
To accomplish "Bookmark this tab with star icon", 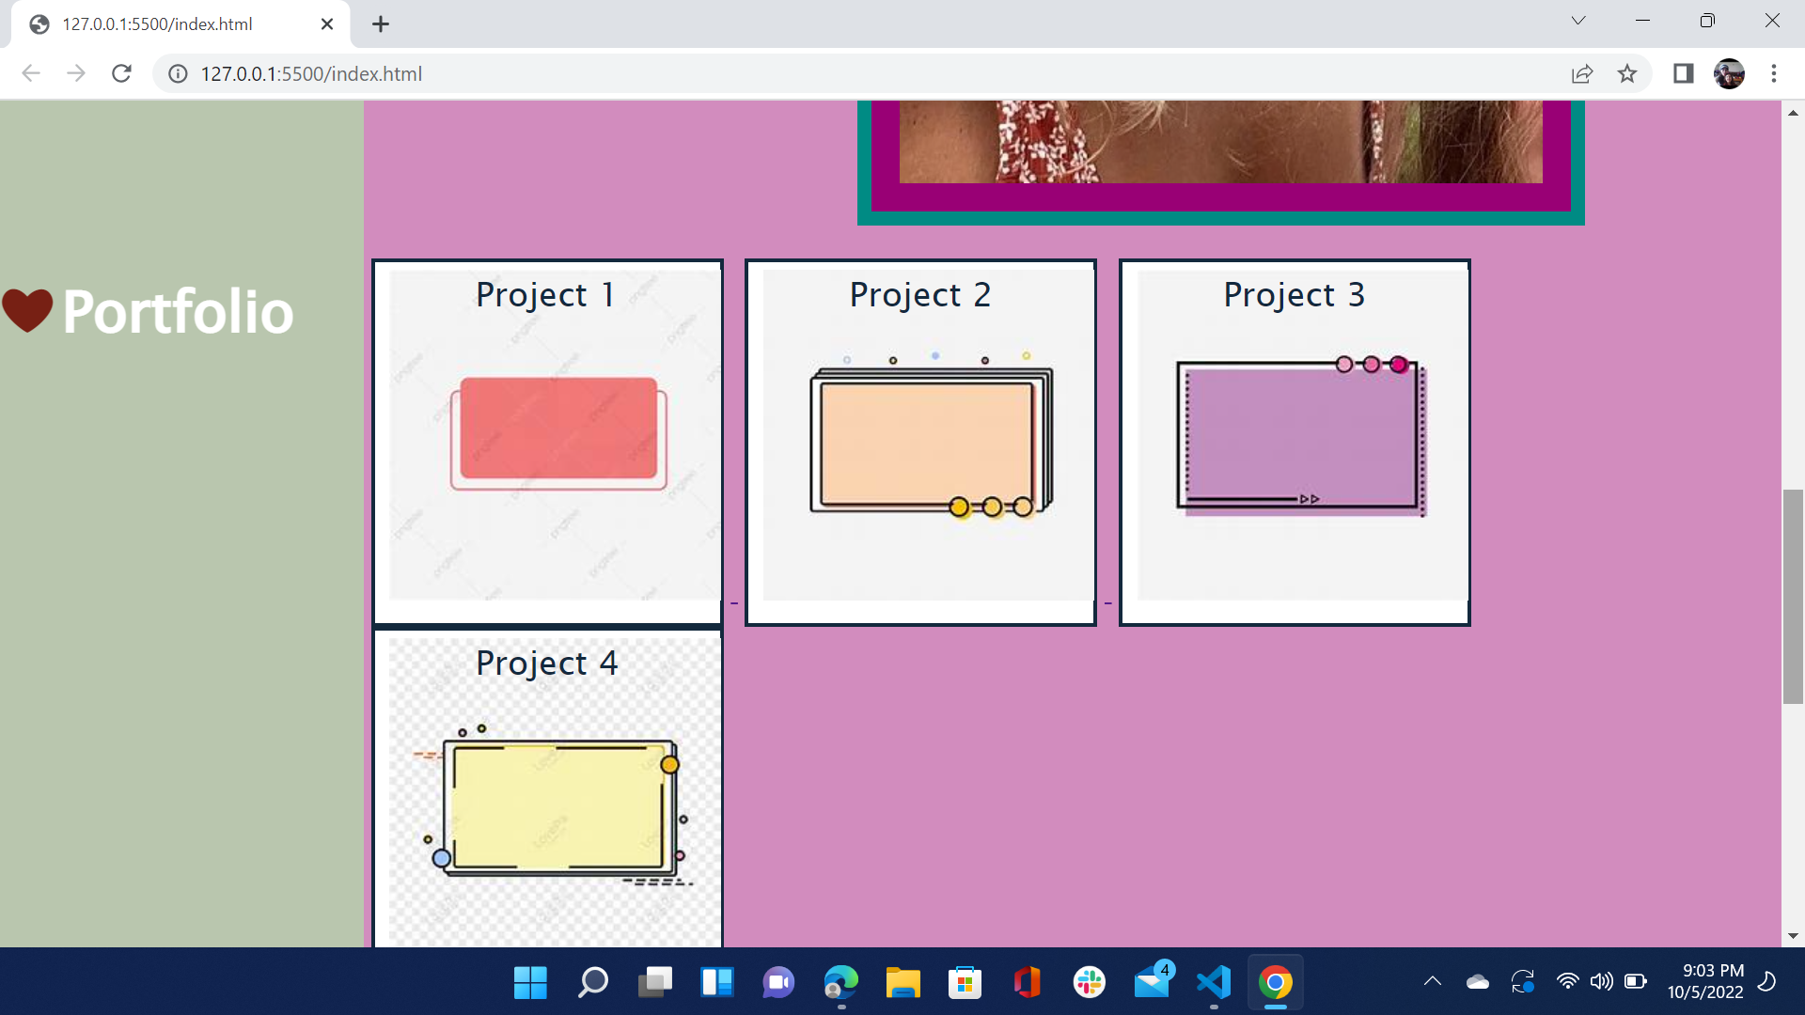I will tap(1627, 73).
